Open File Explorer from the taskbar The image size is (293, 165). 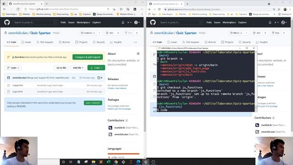pos(93,162)
